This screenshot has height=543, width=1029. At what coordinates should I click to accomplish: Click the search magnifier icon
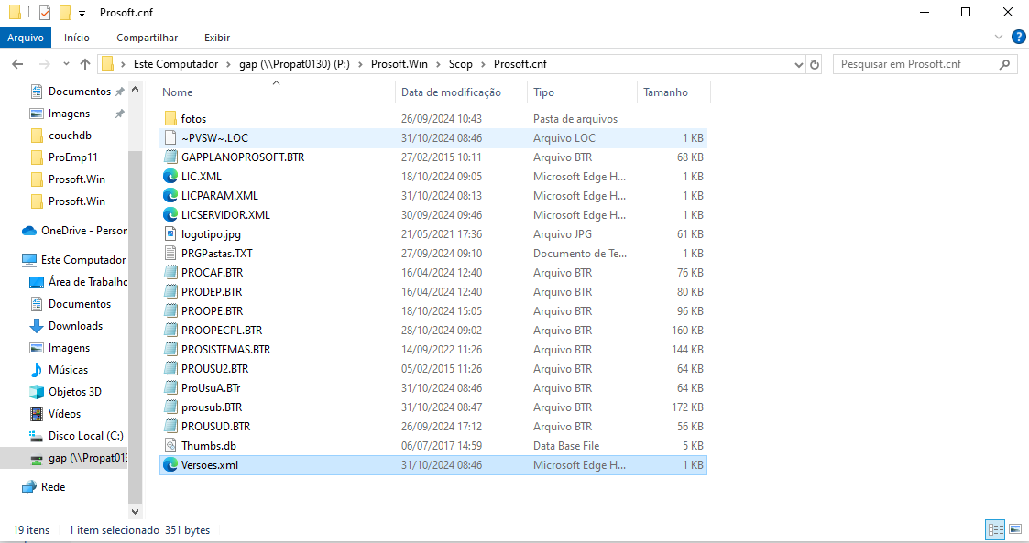click(x=1004, y=64)
